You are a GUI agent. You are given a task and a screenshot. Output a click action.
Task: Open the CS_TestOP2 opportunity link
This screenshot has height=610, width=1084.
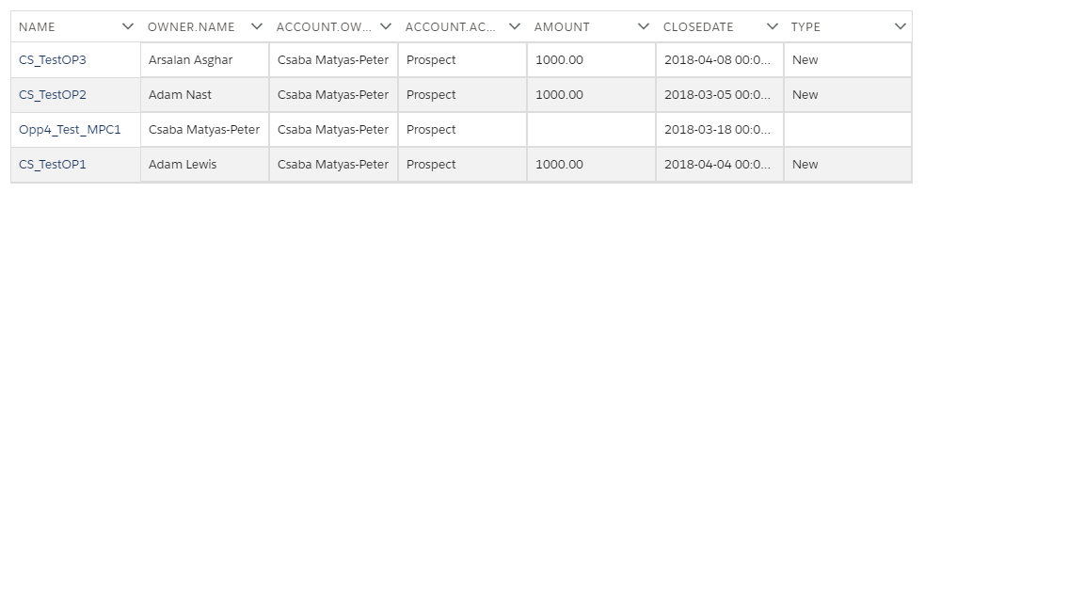(53, 95)
